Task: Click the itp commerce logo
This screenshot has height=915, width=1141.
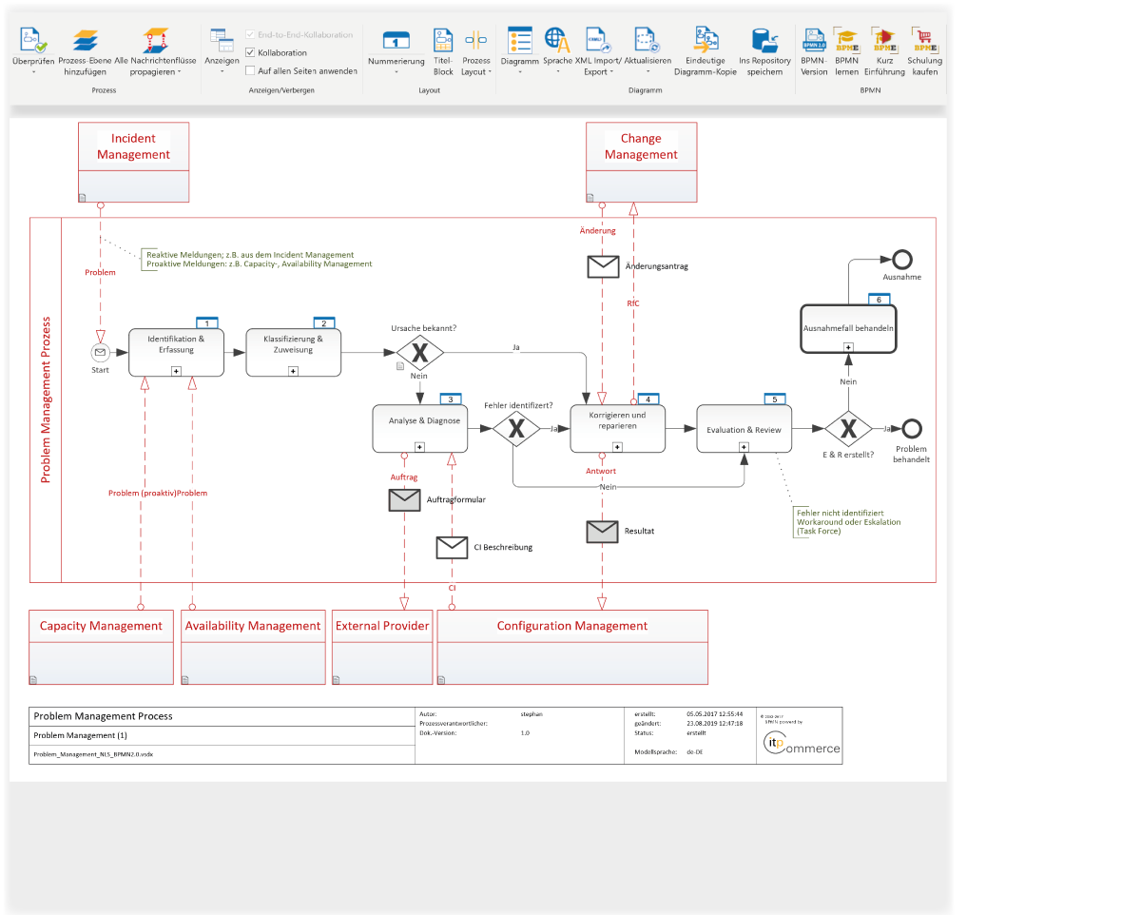Action: tap(801, 745)
